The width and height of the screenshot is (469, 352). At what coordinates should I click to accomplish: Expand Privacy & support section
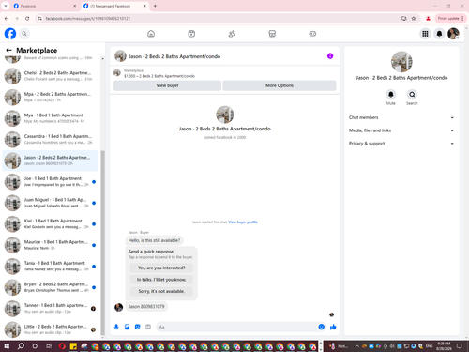pos(401,144)
